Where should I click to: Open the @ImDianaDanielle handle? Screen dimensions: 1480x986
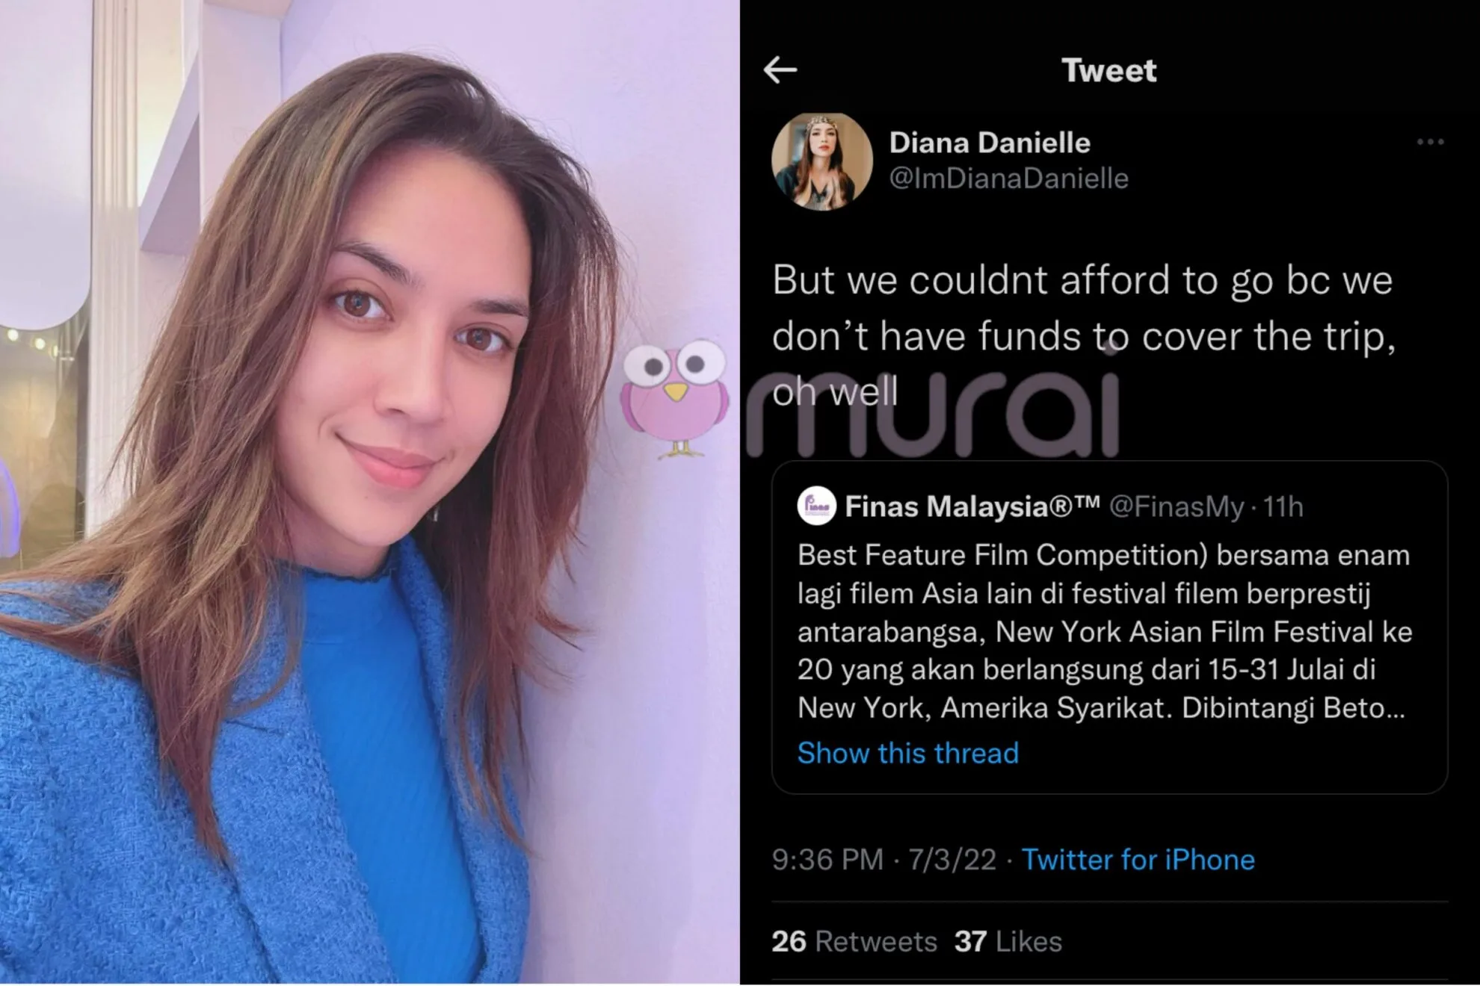click(1008, 179)
